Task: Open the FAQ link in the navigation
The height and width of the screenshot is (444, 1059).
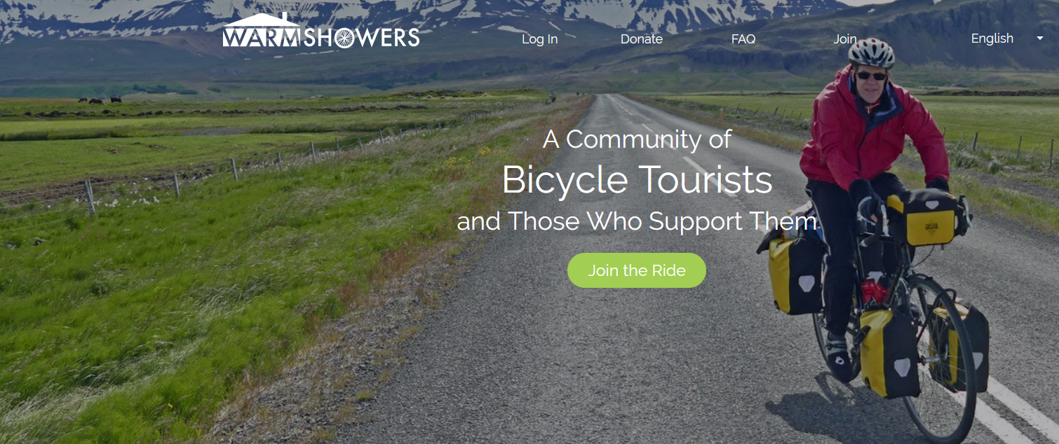Action: (x=743, y=39)
